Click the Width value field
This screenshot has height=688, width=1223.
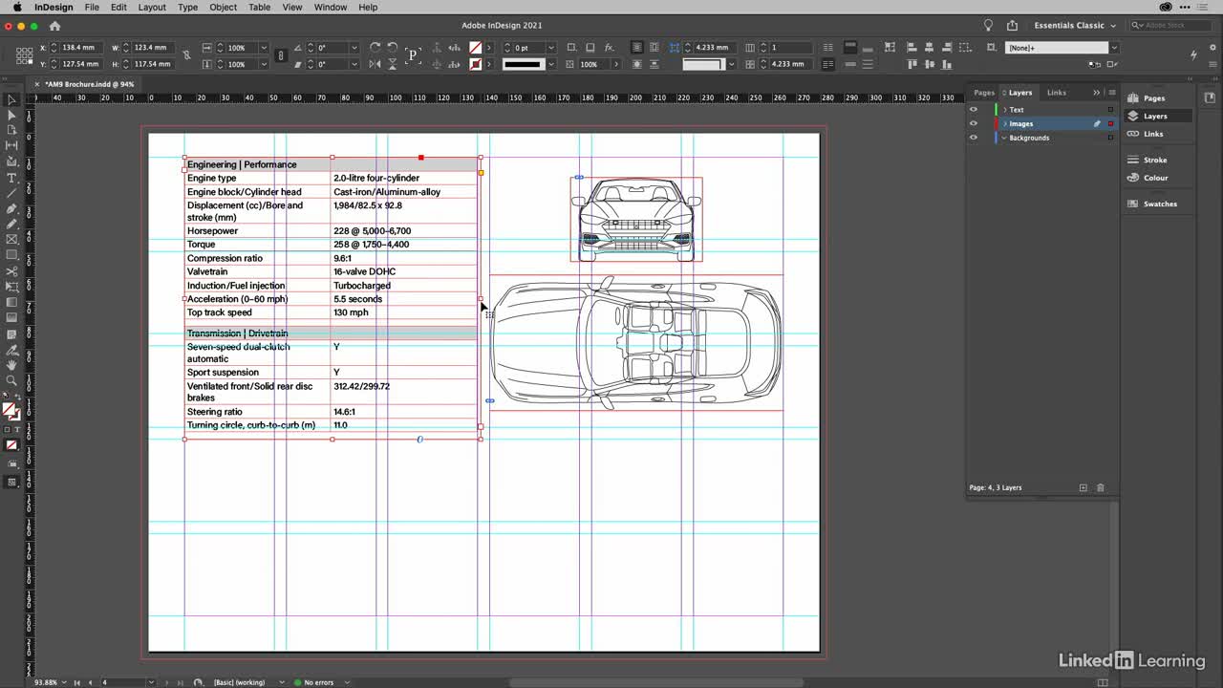tap(151, 48)
